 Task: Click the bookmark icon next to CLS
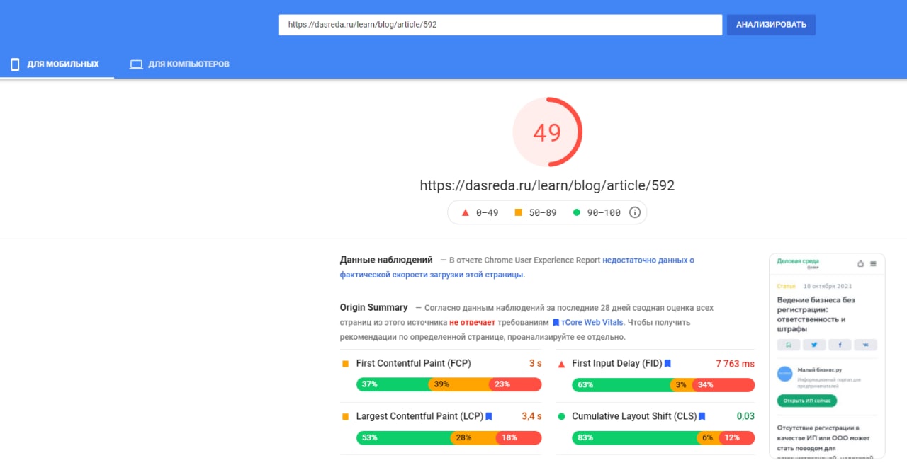coord(702,417)
